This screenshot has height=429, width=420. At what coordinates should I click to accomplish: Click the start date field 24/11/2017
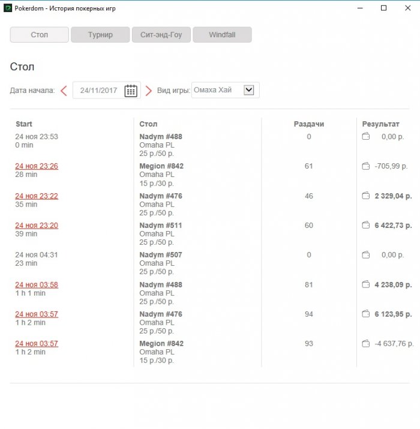click(98, 91)
